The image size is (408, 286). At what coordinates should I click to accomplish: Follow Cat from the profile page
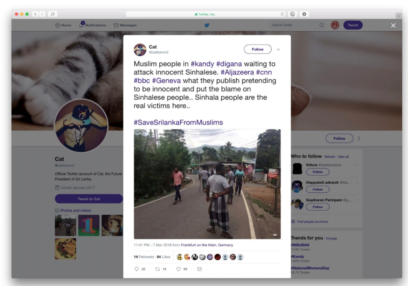(339, 139)
